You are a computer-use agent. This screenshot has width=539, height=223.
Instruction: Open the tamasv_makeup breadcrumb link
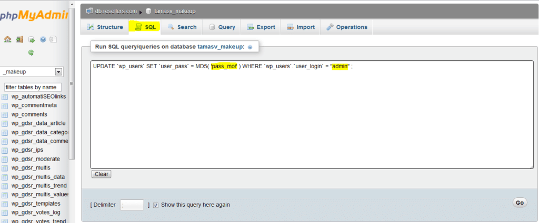point(175,10)
